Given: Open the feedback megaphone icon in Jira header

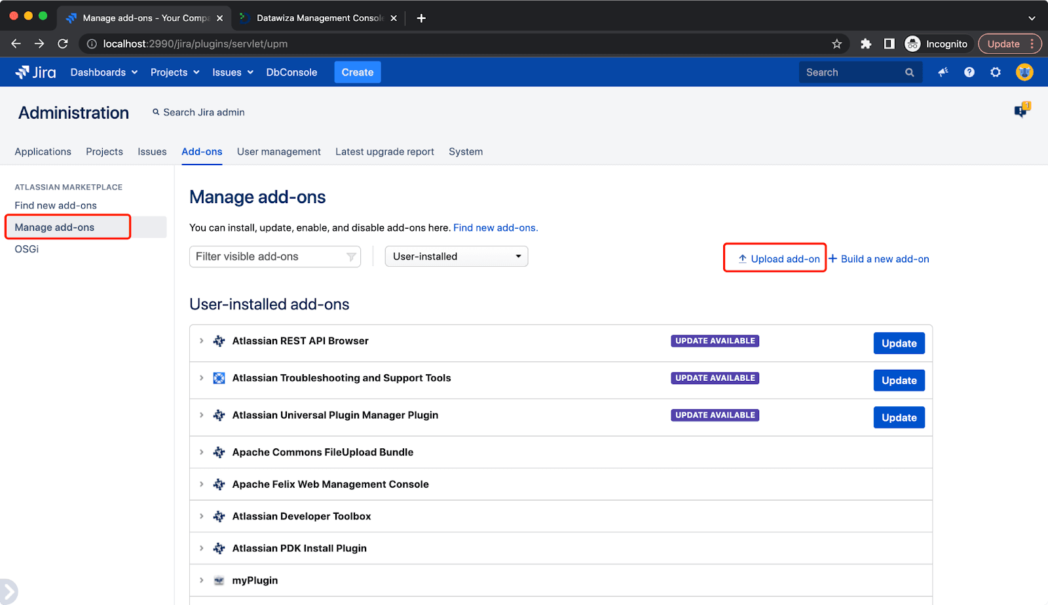Looking at the screenshot, I should click(943, 72).
